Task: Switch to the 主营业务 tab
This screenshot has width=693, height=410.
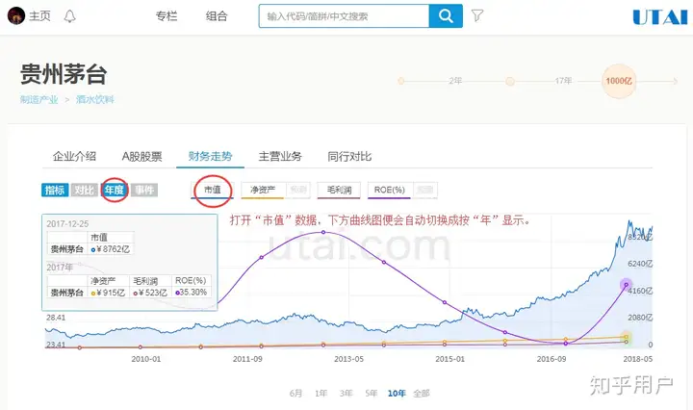Action: (x=280, y=157)
